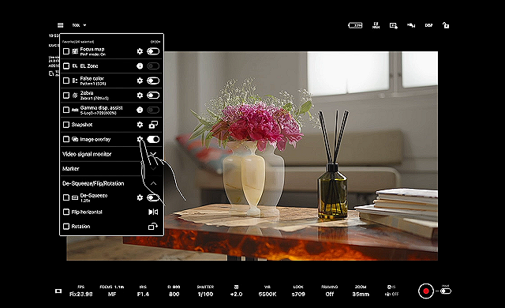This screenshot has height=308, width=505.
Task: Take a Snapshot with the capture icon
Action: click(153, 125)
